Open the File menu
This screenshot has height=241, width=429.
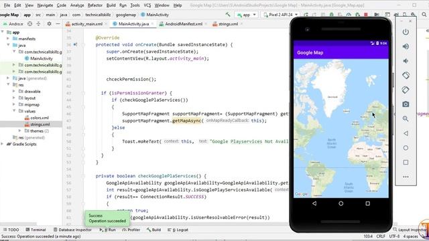[x=7, y=5]
